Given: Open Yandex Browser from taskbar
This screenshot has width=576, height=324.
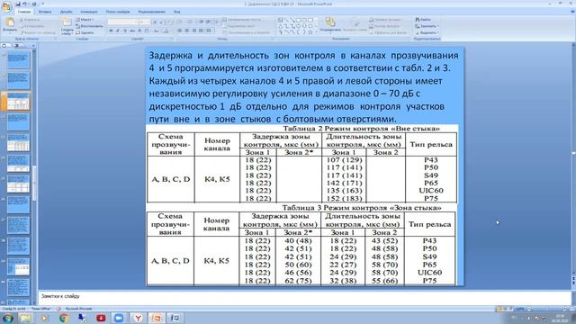Looking at the screenshot, I should point(138,318).
